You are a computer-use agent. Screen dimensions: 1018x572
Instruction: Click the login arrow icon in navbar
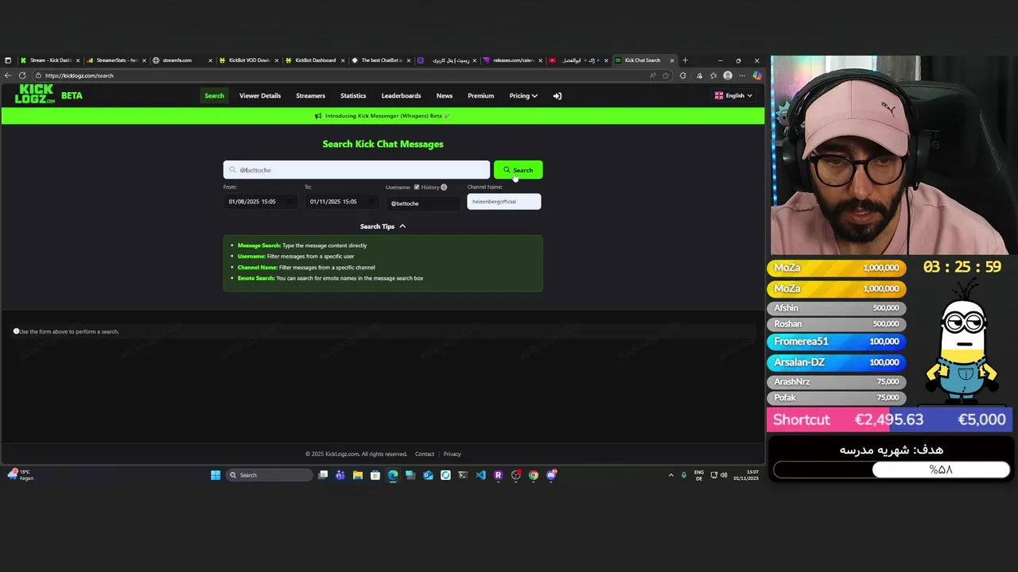pos(558,96)
